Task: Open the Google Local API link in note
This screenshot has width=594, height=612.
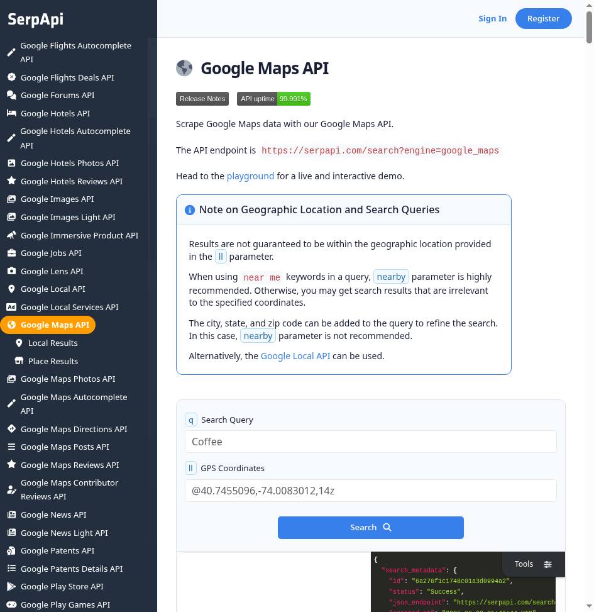Action: pos(295,356)
